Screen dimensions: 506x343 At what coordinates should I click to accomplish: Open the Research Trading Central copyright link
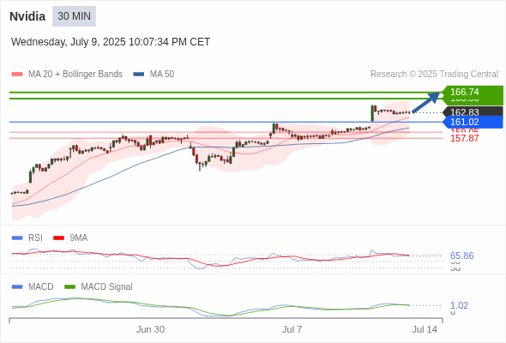pos(434,75)
